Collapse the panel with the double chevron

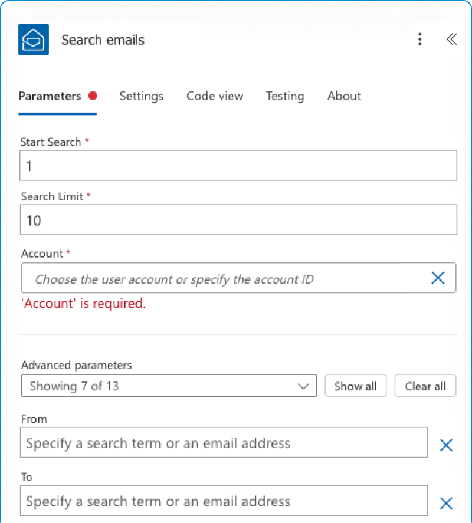[451, 40]
